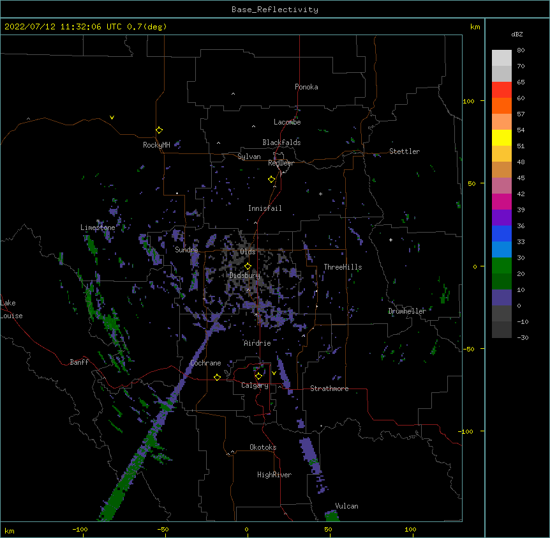Click the Calgary city label
550x538 pixels.
[x=255, y=385]
